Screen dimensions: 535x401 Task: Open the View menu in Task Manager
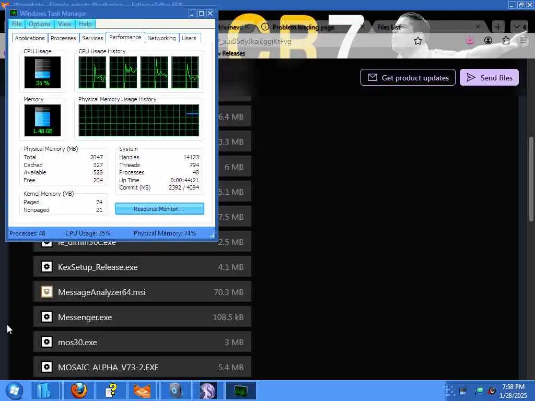coord(64,24)
